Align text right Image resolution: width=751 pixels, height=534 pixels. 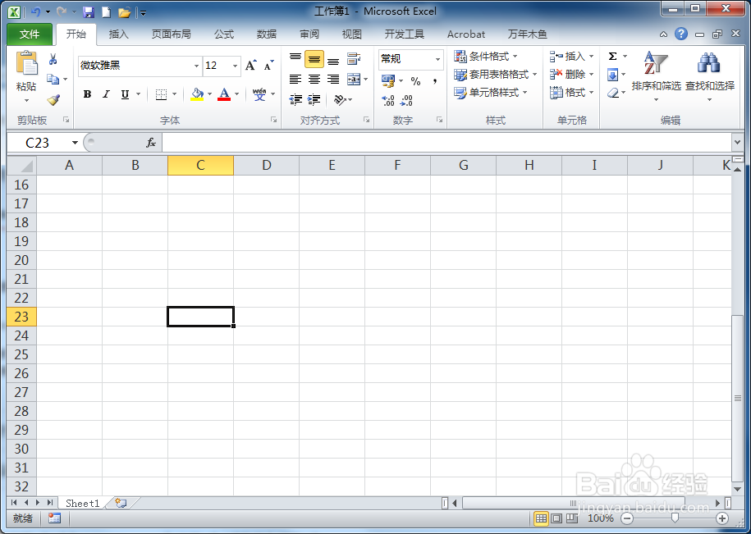(333, 79)
